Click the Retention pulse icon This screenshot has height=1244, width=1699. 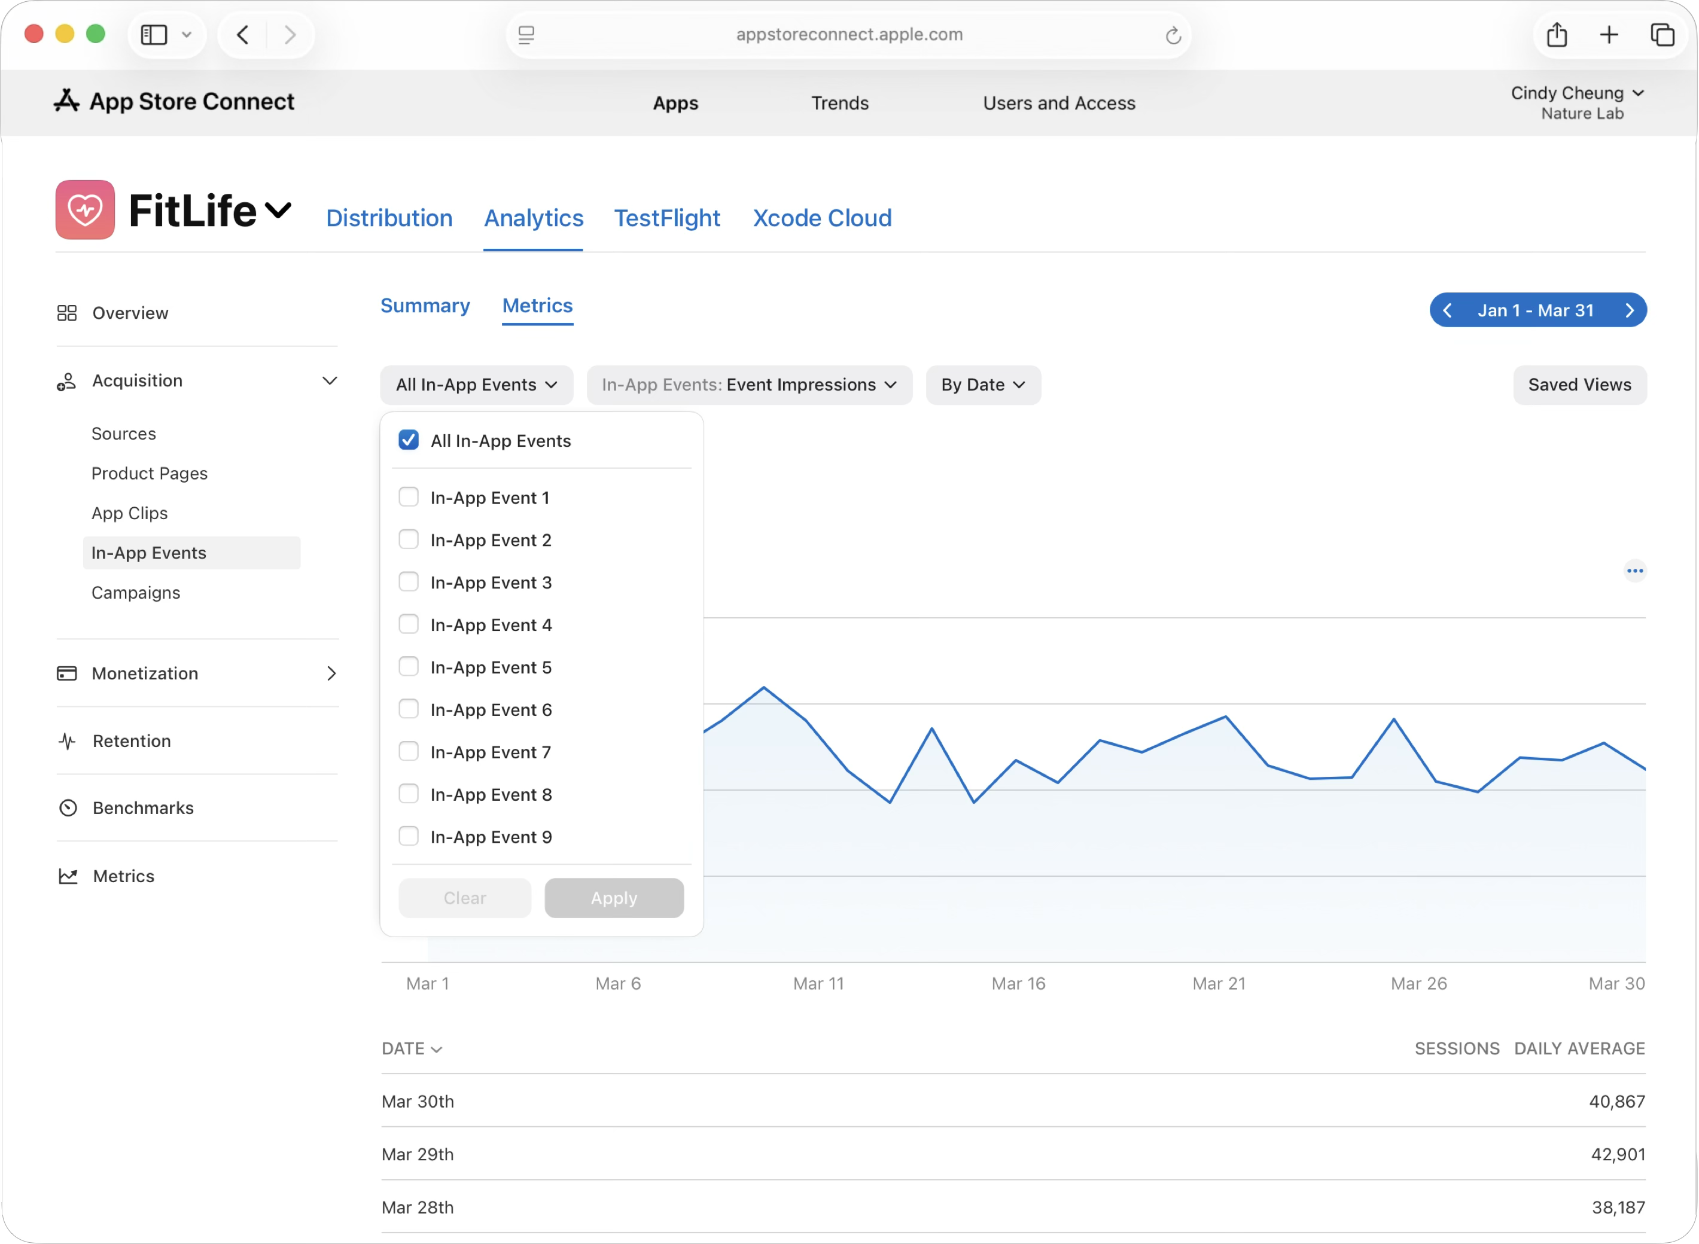(x=67, y=741)
